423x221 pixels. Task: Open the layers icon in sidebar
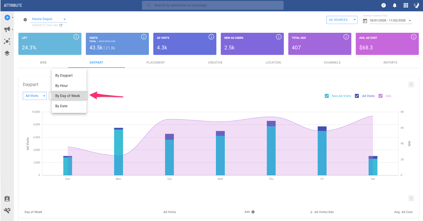click(7, 53)
